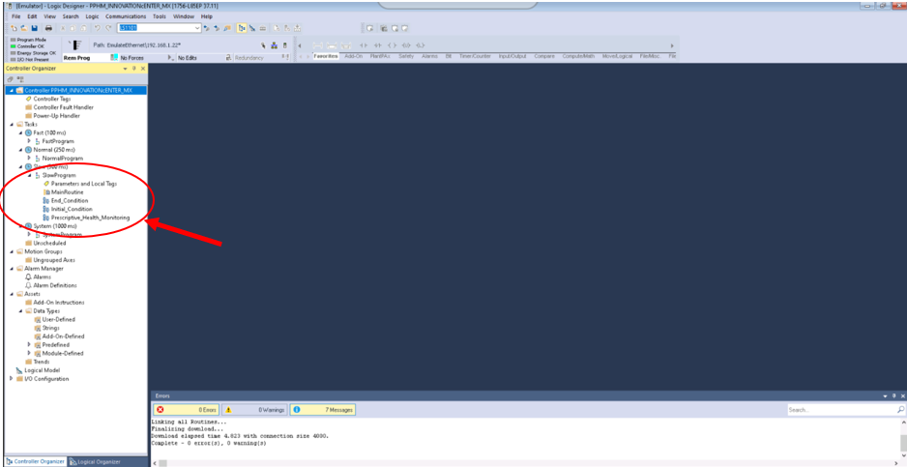Switch to the Timer/Counter instruction tab
The width and height of the screenshot is (907, 467).
(x=475, y=56)
